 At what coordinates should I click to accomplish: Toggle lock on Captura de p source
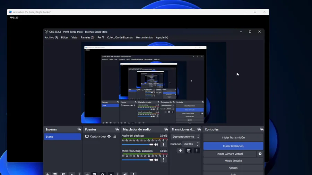click(x=115, y=137)
